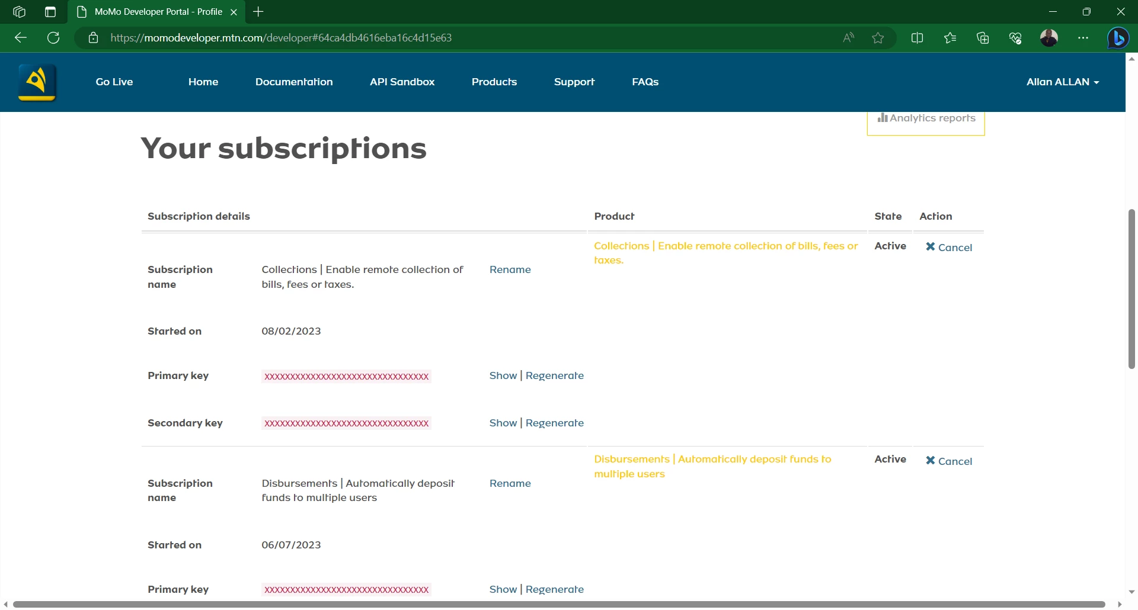Image resolution: width=1138 pixels, height=610 pixels.
Task: Open the split screen icon in toolbar
Action: pyautogui.click(x=917, y=38)
